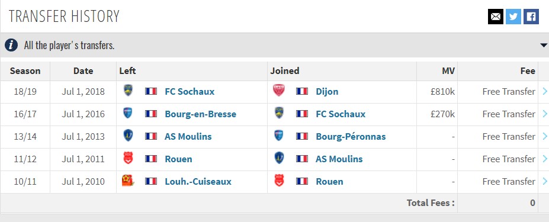Image resolution: width=549 pixels, height=222 pixels.
Task: Click French flag next to Bourg-Péronnas
Action: pos(302,136)
